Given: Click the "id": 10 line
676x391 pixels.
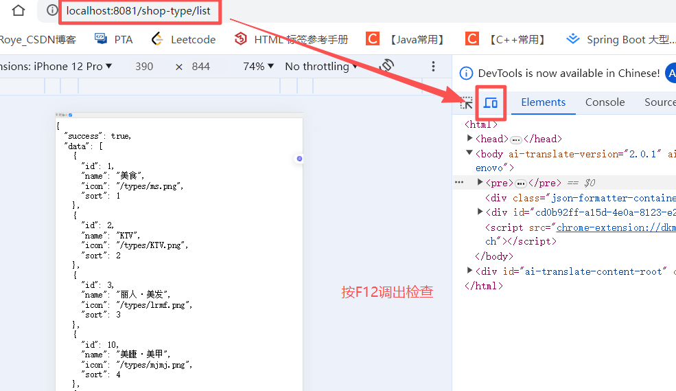Looking at the screenshot, I should (100, 345).
